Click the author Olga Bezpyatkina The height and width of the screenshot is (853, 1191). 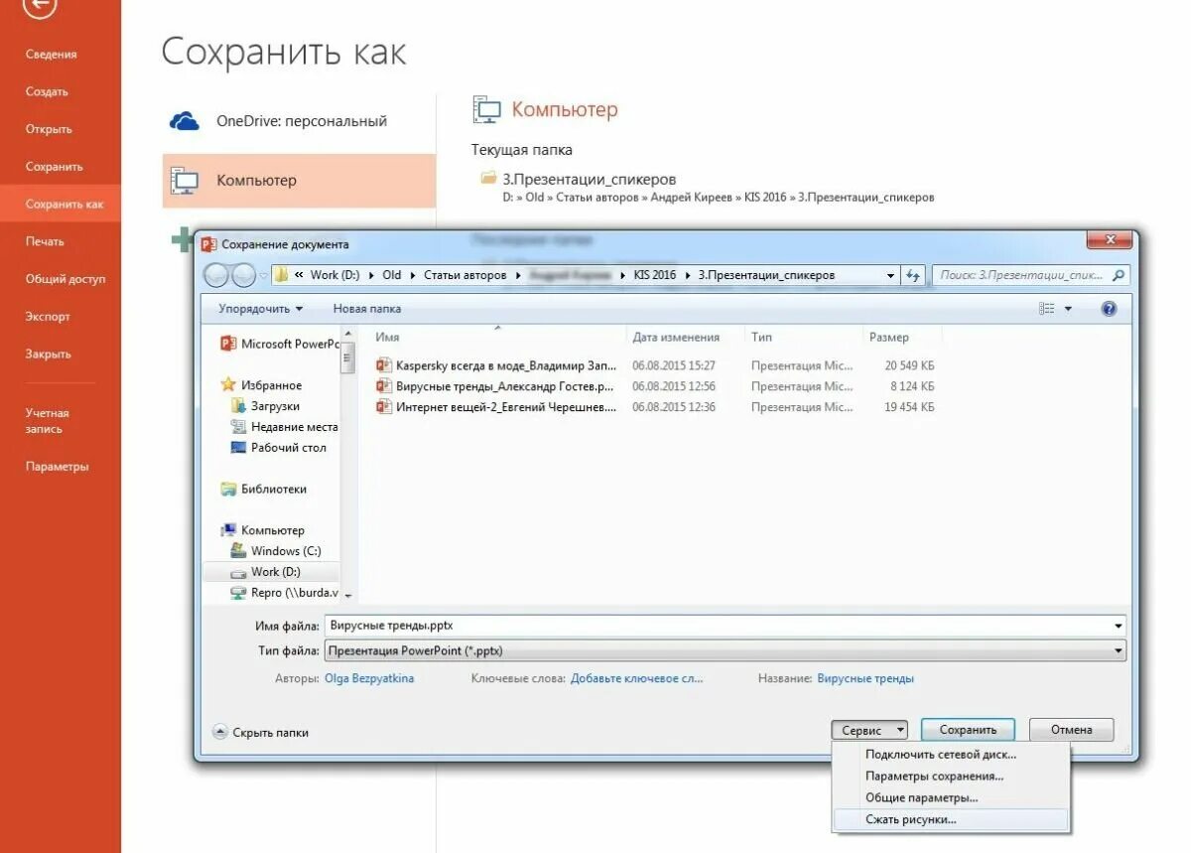point(369,678)
